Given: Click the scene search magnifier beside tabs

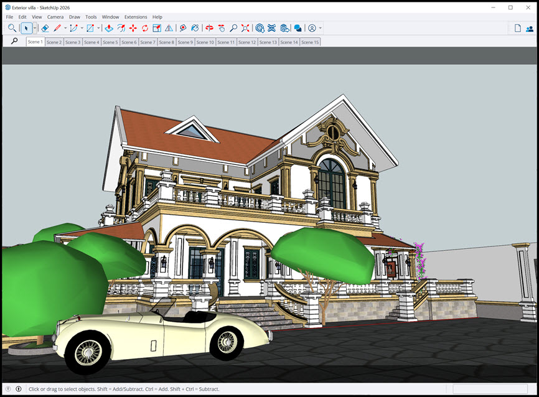Looking at the screenshot, I should pyautogui.click(x=14, y=41).
